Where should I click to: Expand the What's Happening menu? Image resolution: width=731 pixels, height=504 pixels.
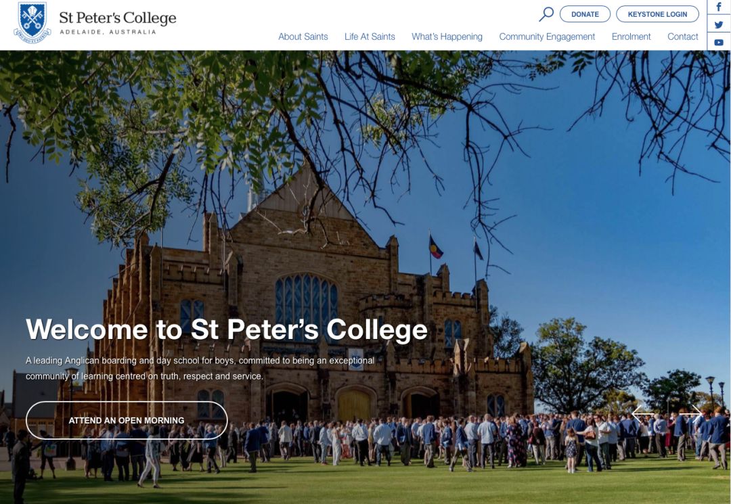coord(447,37)
